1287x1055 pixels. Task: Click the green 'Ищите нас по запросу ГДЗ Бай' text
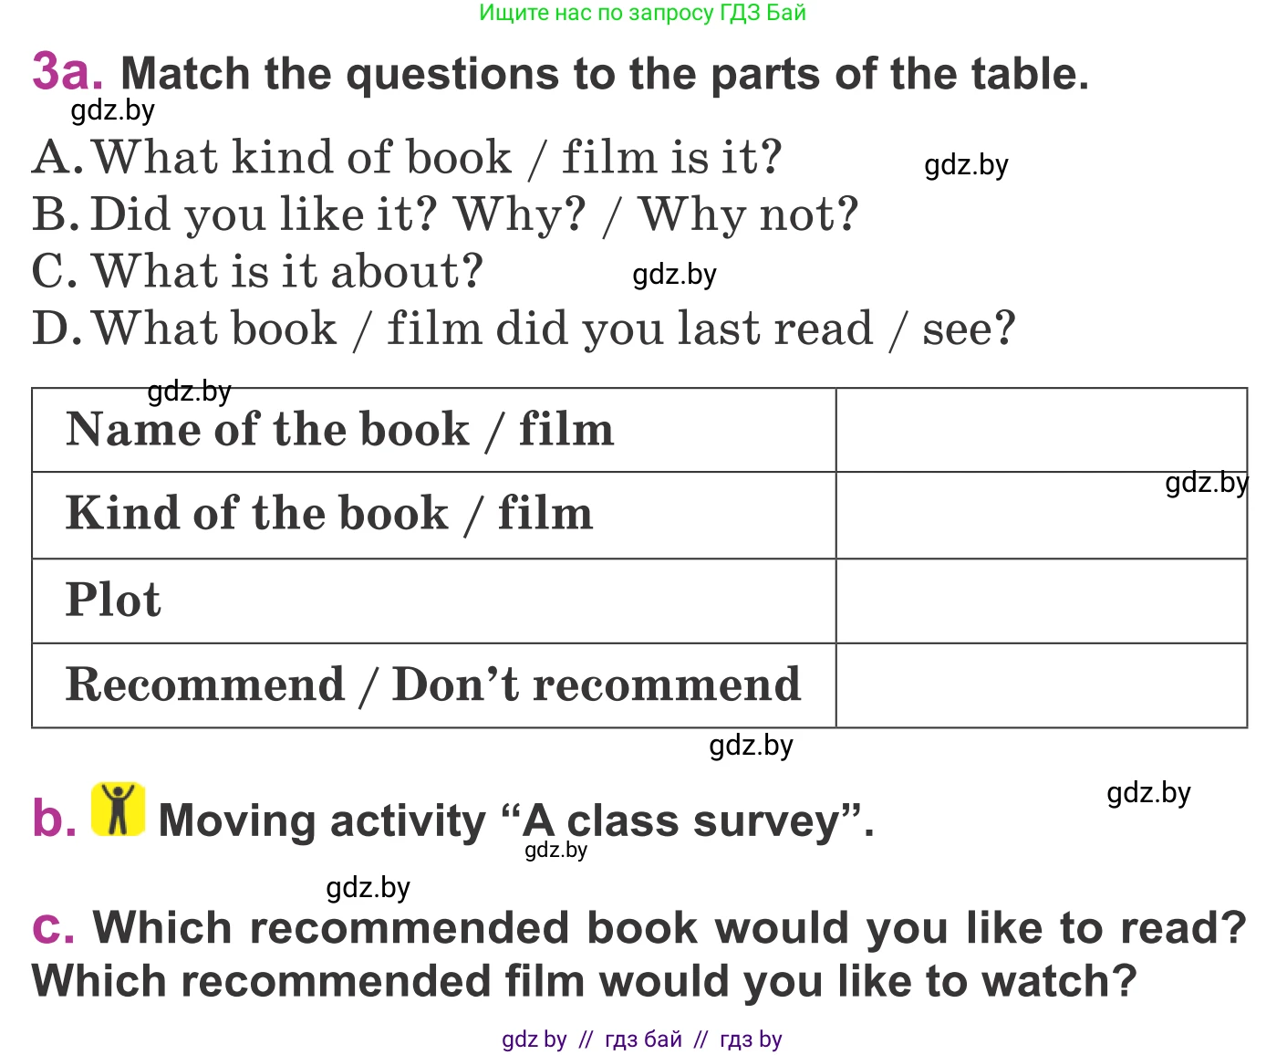642,13
